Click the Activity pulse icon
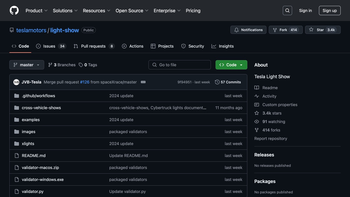Image resolution: width=350 pixels, height=197 pixels. point(257,96)
